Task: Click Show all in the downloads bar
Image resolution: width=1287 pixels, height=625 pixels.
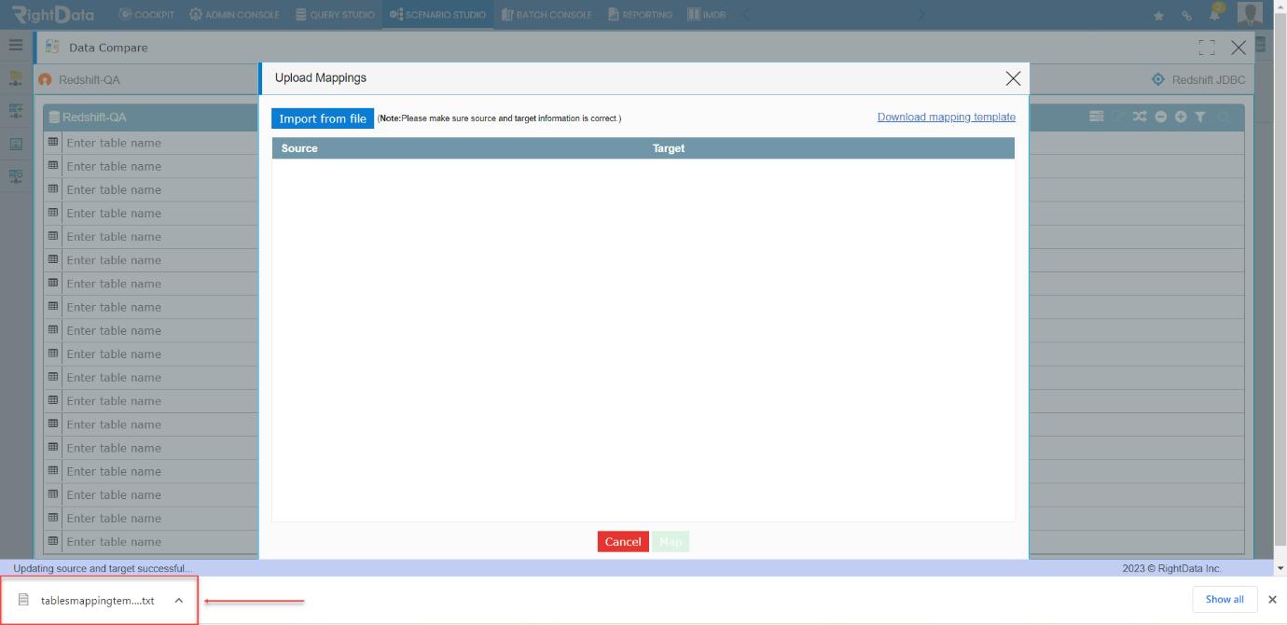Action: 1224,599
